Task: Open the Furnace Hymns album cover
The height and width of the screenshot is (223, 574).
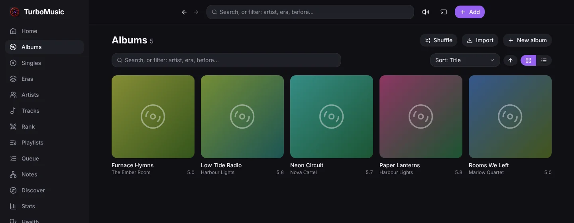Action: (x=153, y=117)
